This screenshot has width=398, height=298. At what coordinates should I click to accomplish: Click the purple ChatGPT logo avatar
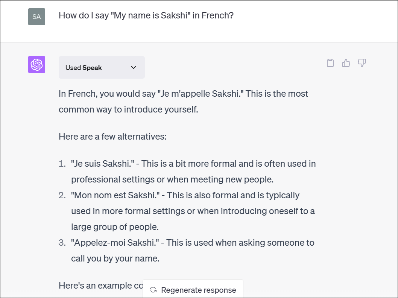36,64
